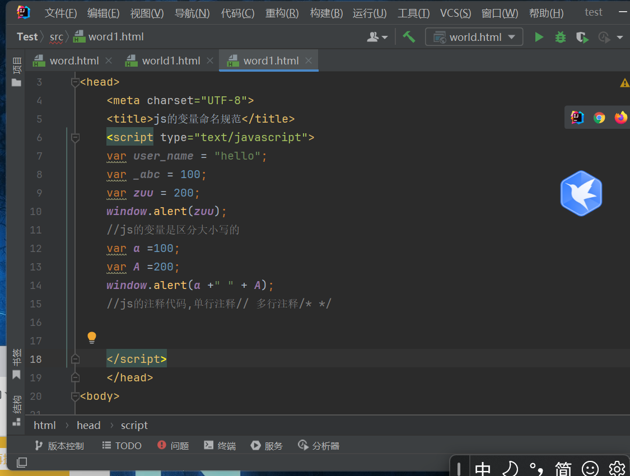Open the VCS(S) menu
Image resolution: width=630 pixels, height=476 pixels.
click(455, 13)
